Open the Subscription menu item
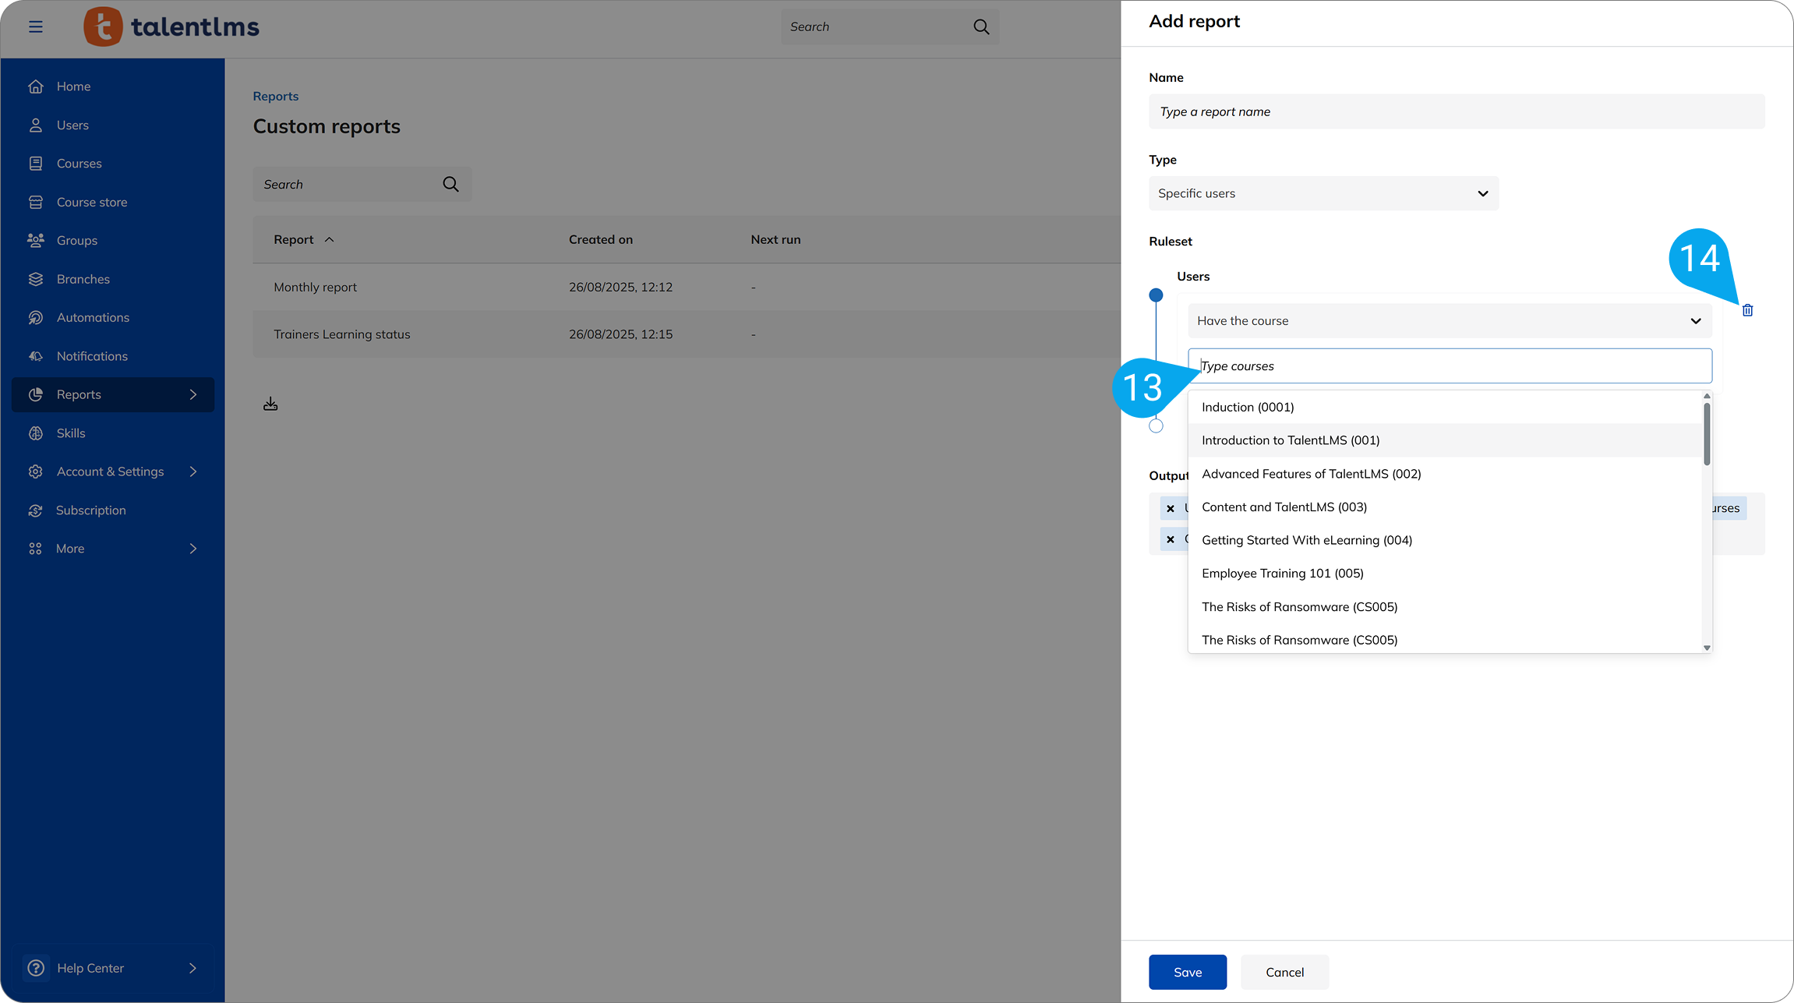The width and height of the screenshot is (1794, 1003). click(x=90, y=510)
